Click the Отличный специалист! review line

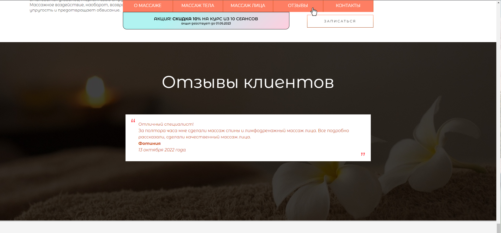[166, 124]
